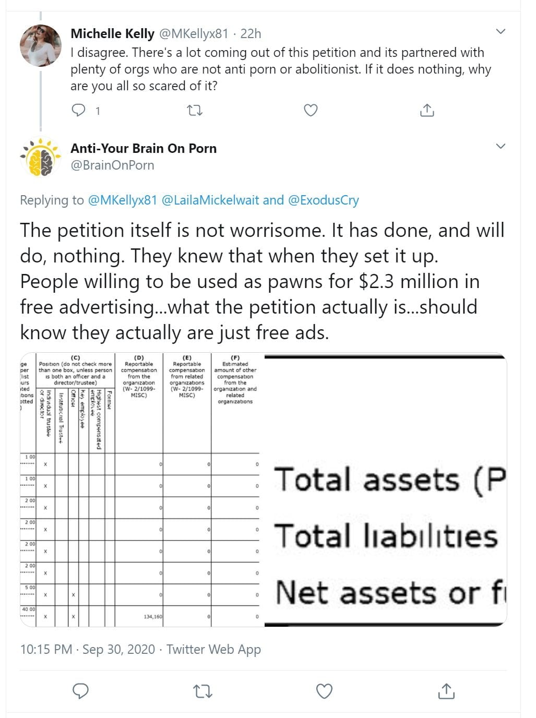This screenshot has height=718, width=536.
Task: Click the Anti-Your Brain On Porn display name
Action: (144, 148)
